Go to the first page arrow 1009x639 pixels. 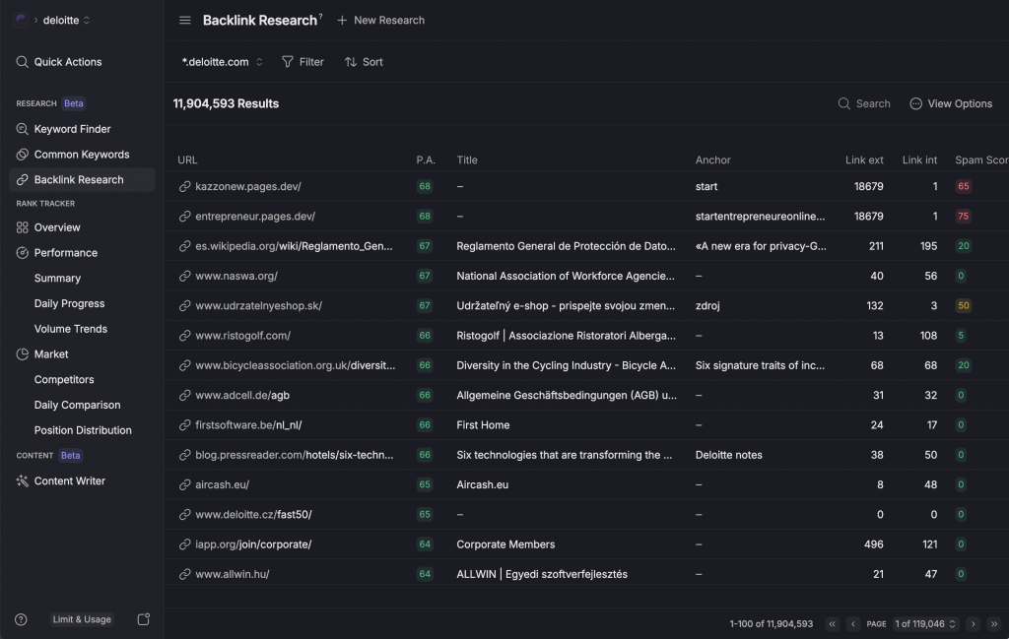click(832, 623)
